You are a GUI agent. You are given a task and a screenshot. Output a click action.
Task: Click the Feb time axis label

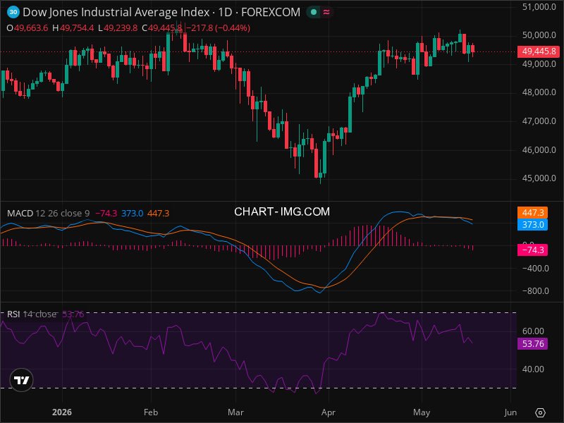pos(151,412)
